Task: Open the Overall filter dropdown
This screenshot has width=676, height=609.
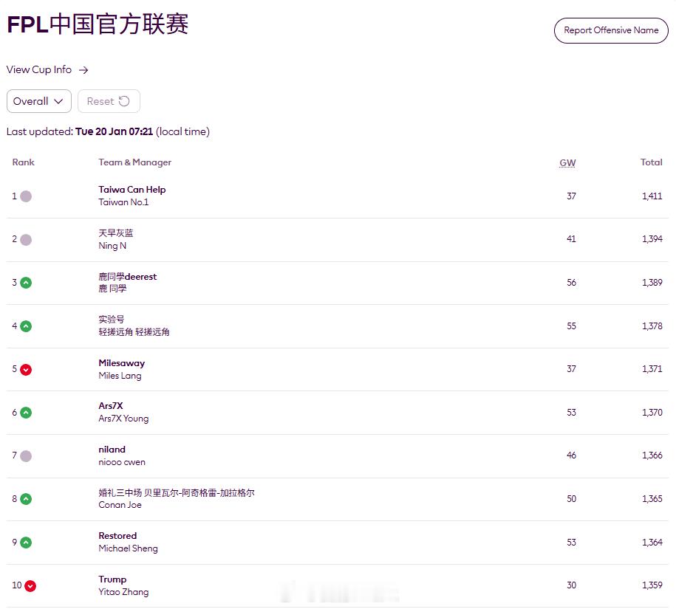Action: 38,101
